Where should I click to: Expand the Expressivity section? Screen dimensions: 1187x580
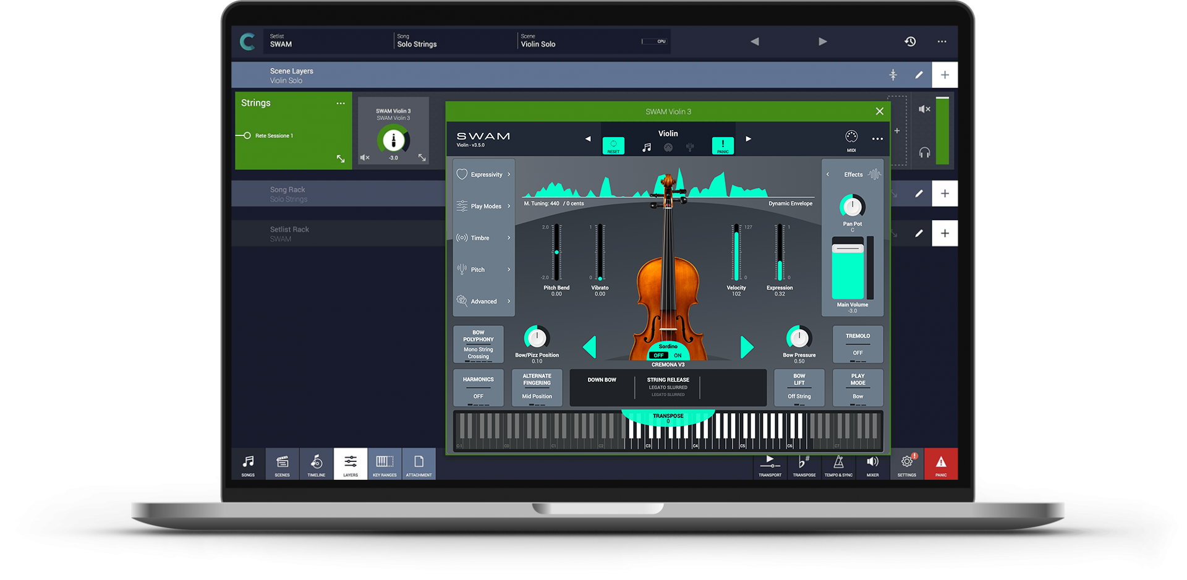click(483, 174)
